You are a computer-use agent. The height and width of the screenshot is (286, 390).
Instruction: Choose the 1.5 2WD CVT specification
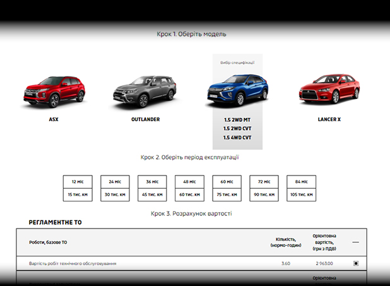click(x=237, y=128)
